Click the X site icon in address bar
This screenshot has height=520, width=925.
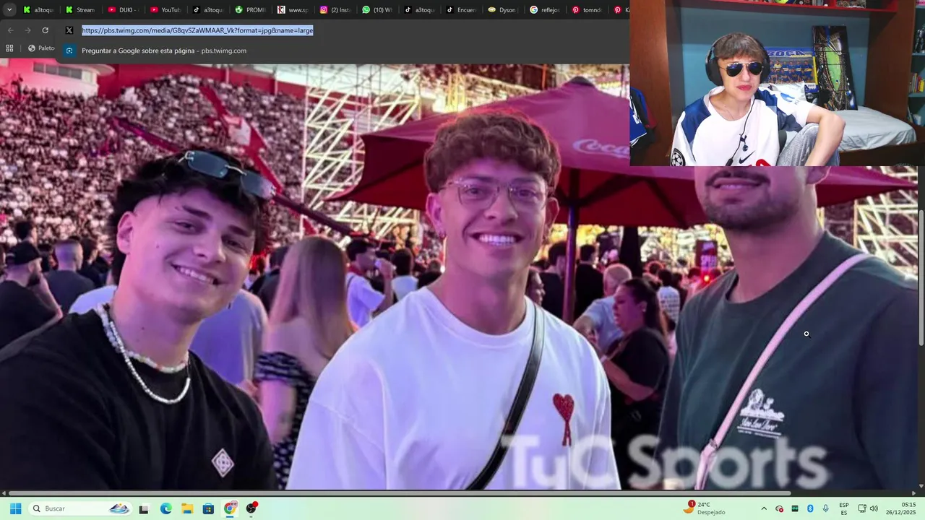pyautogui.click(x=69, y=30)
